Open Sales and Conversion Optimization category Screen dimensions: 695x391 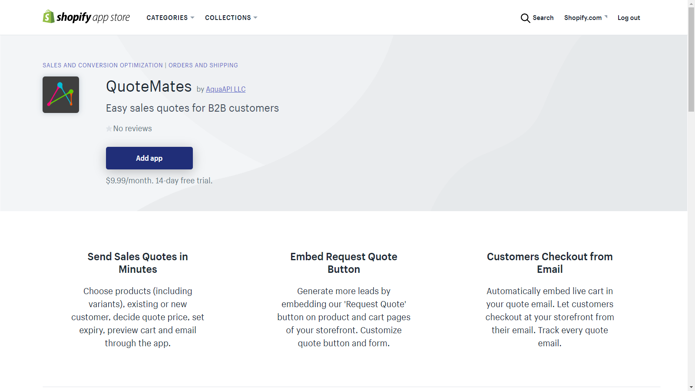coord(103,65)
